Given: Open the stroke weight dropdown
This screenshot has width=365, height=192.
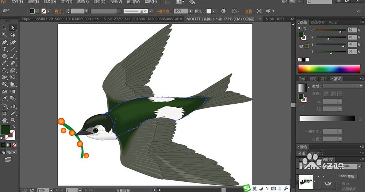Looking at the screenshot, I should point(86,11).
